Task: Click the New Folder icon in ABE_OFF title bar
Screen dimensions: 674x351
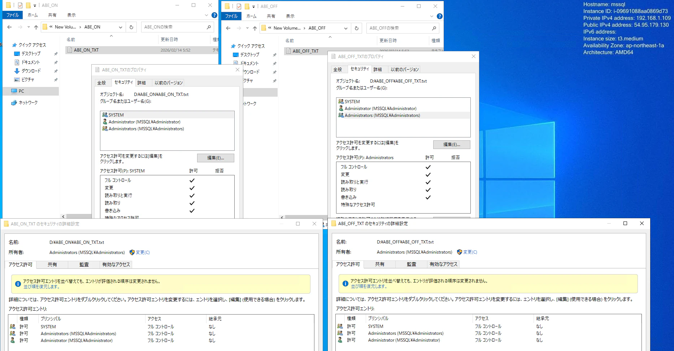Action: coord(247,6)
